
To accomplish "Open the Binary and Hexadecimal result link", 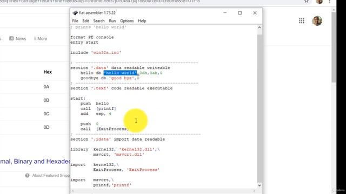I will tap(35, 161).
